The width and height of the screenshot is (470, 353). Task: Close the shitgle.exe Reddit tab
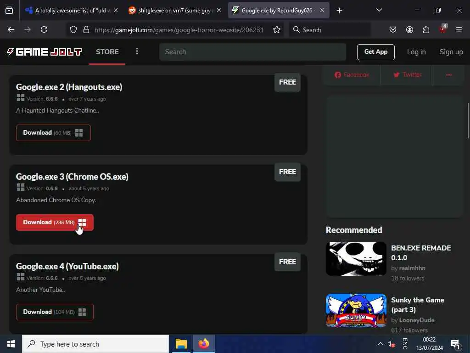(x=219, y=10)
